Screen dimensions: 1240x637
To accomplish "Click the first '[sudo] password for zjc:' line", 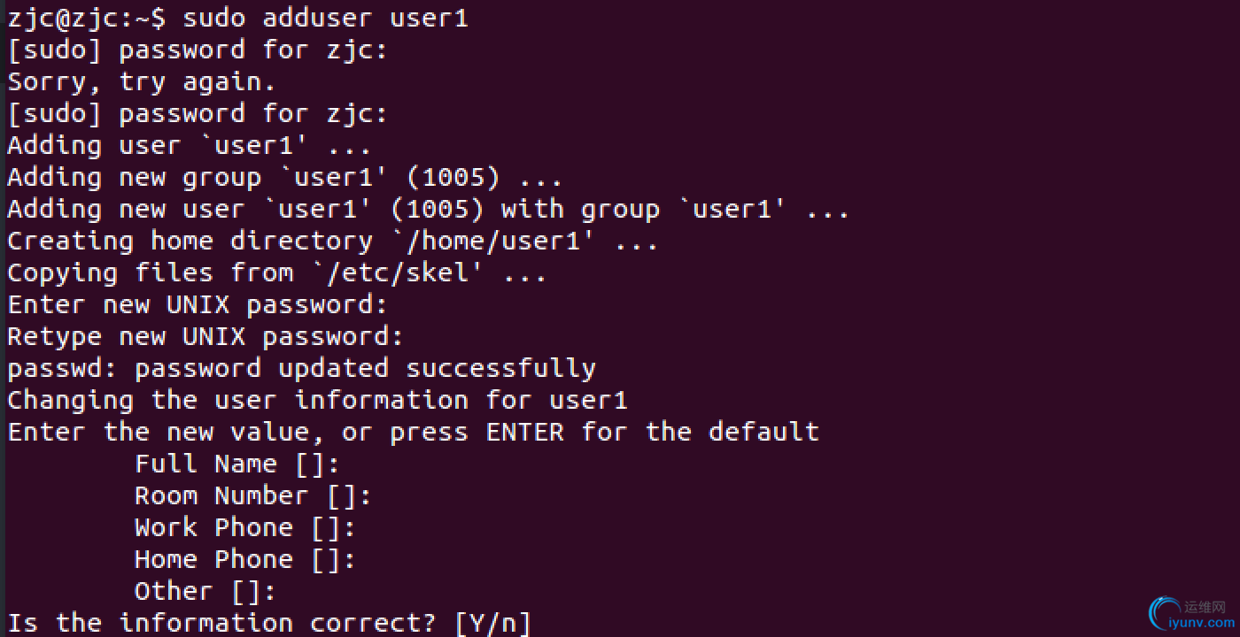I will pyautogui.click(x=198, y=50).
